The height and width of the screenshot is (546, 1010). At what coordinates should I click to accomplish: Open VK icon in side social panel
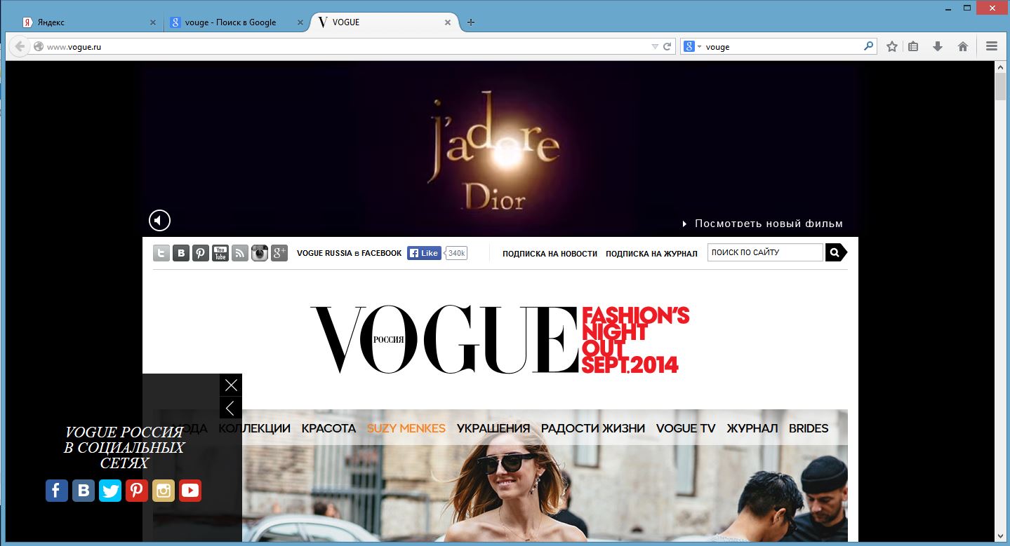pyautogui.click(x=84, y=491)
